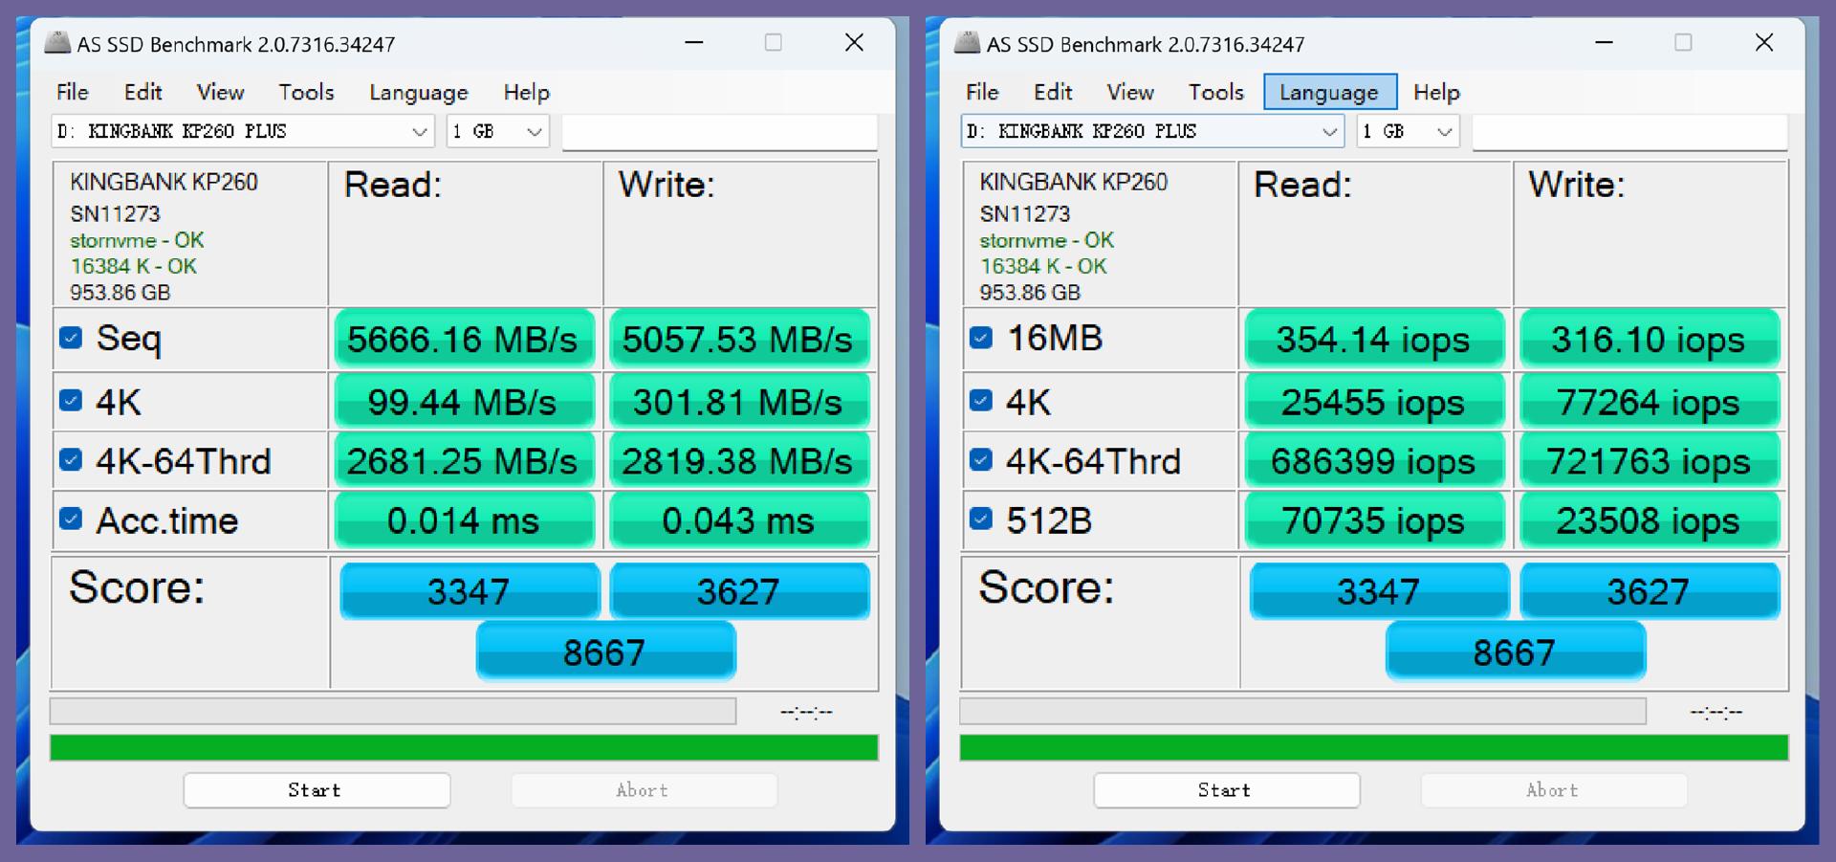The width and height of the screenshot is (1836, 862).
Task: Click the Seq write result 5057.53 MB/s
Action: pos(739,339)
